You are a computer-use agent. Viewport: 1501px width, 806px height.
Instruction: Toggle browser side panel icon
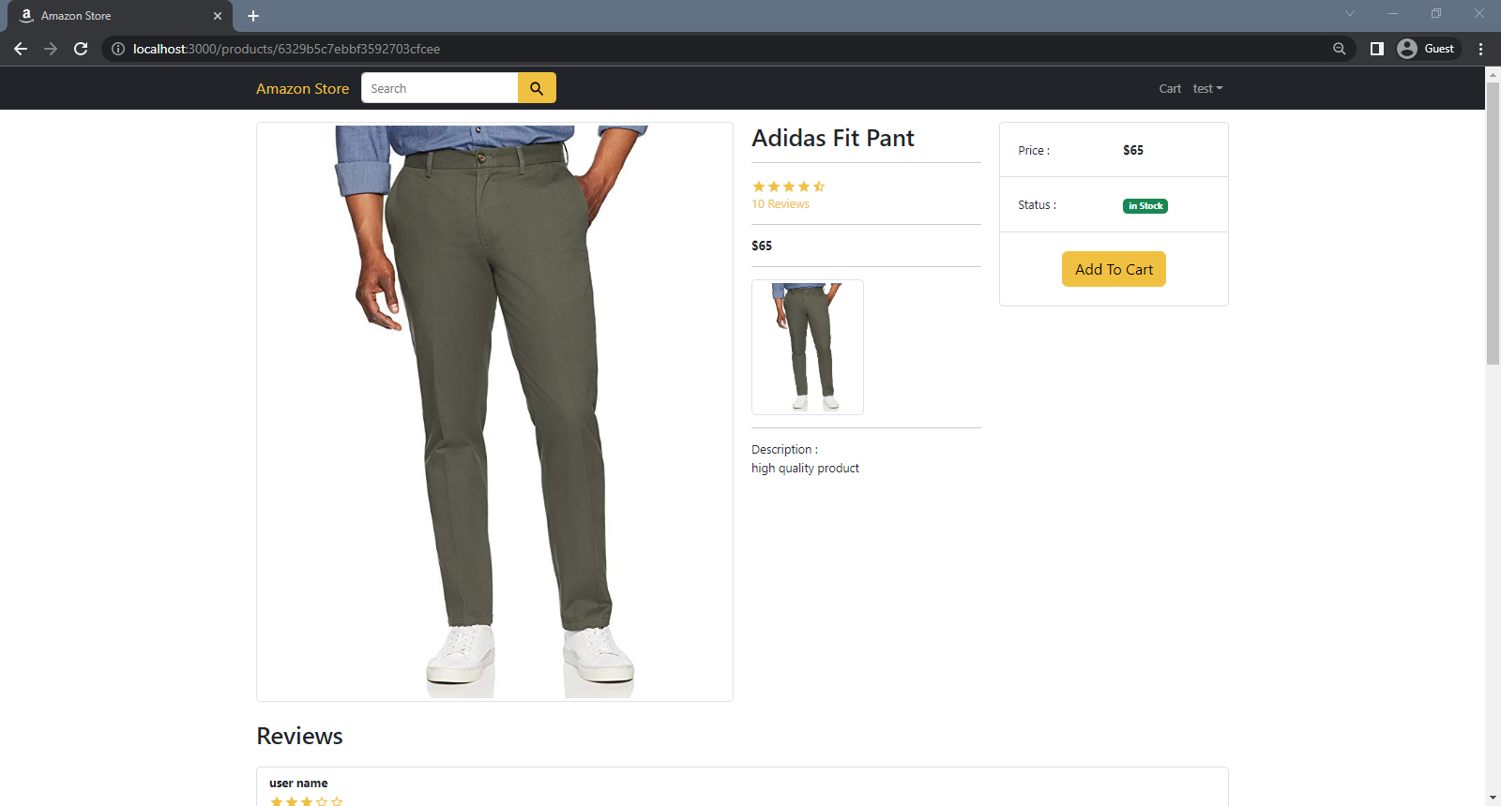tap(1377, 49)
